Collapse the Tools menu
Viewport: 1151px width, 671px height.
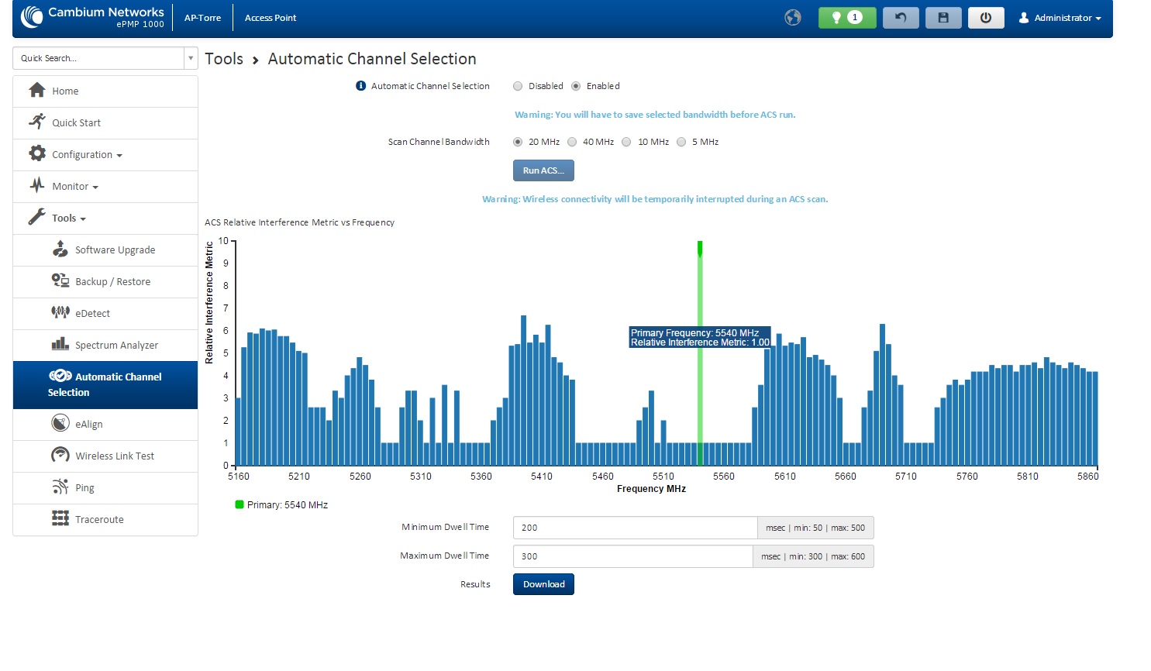(x=105, y=219)
